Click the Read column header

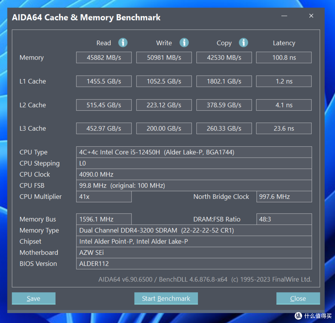(104, 43)
